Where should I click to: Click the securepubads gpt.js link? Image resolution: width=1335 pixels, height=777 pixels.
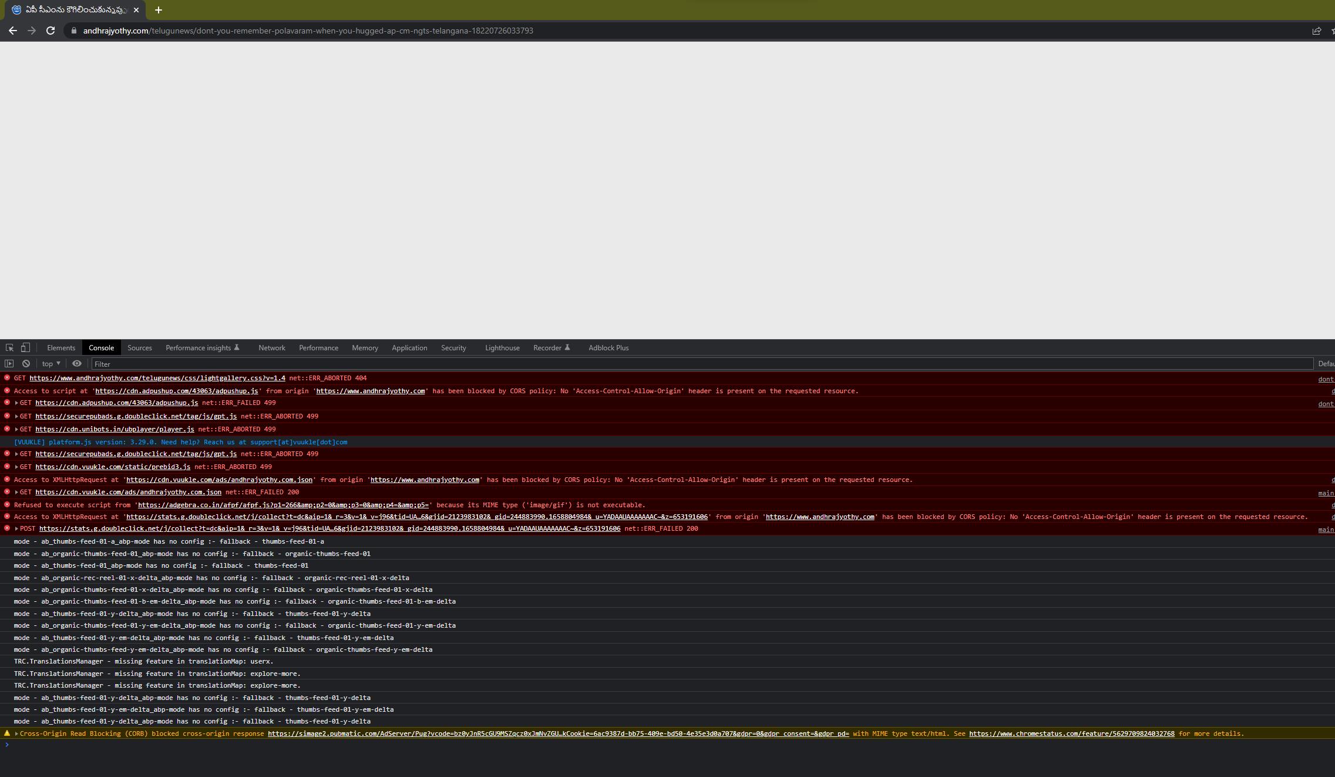(135, 416)
